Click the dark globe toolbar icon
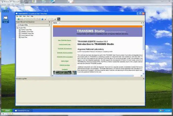The width and height of the screenshot is (173, 116). click(59, 19)
